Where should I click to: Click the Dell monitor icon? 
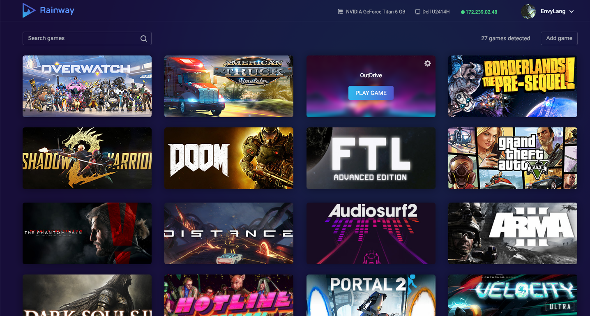pos(418,12)
